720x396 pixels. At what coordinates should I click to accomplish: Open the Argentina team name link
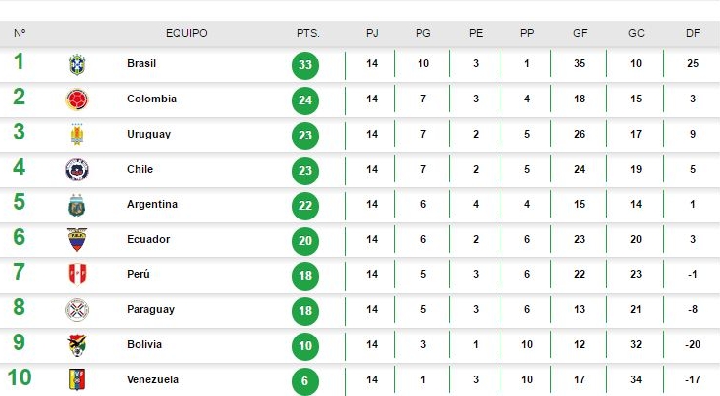tap(152, 204)
